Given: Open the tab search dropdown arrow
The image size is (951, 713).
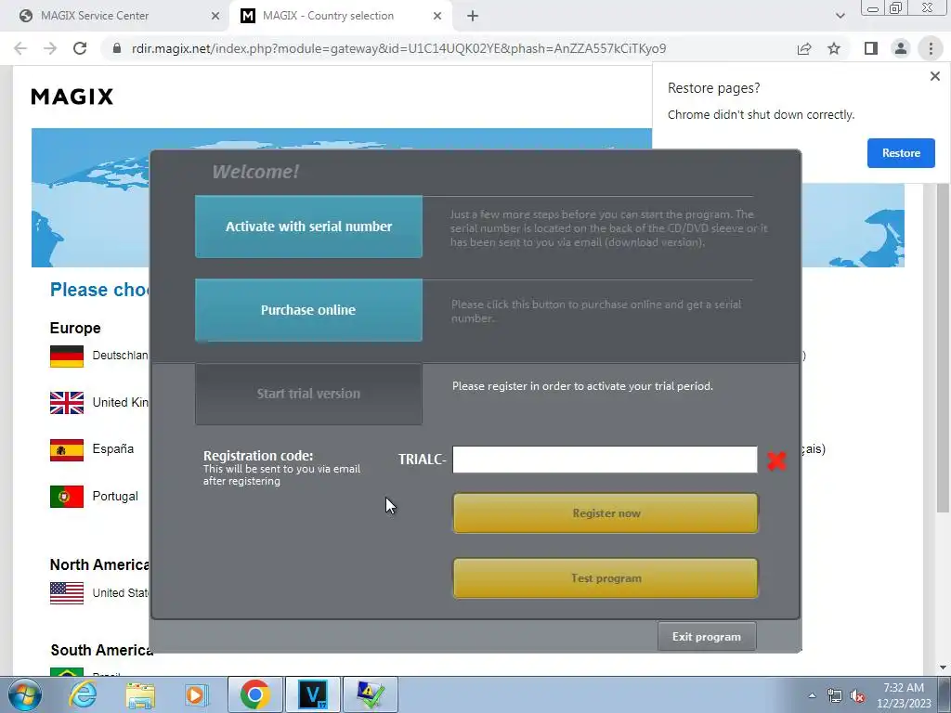Looking at the screenshot, I should pos(840,16).
